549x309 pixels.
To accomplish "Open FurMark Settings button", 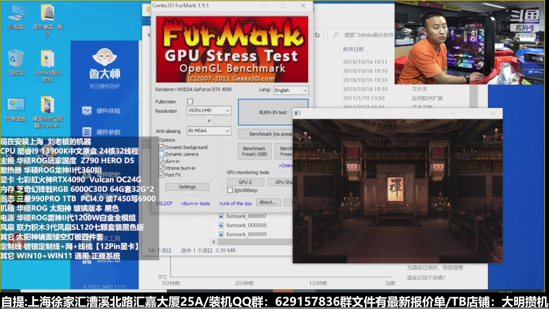I will tap(187, 187).
